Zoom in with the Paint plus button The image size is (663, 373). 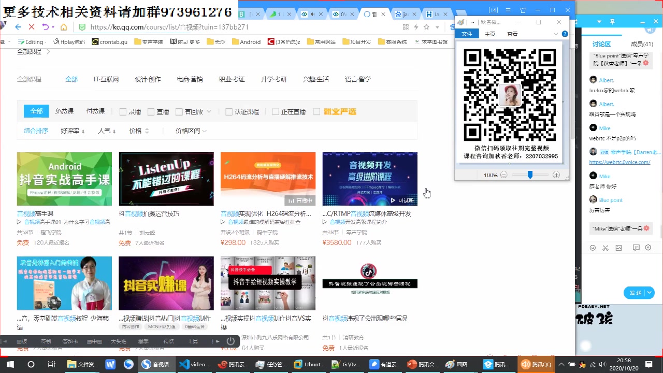click(x=556, y=175)
